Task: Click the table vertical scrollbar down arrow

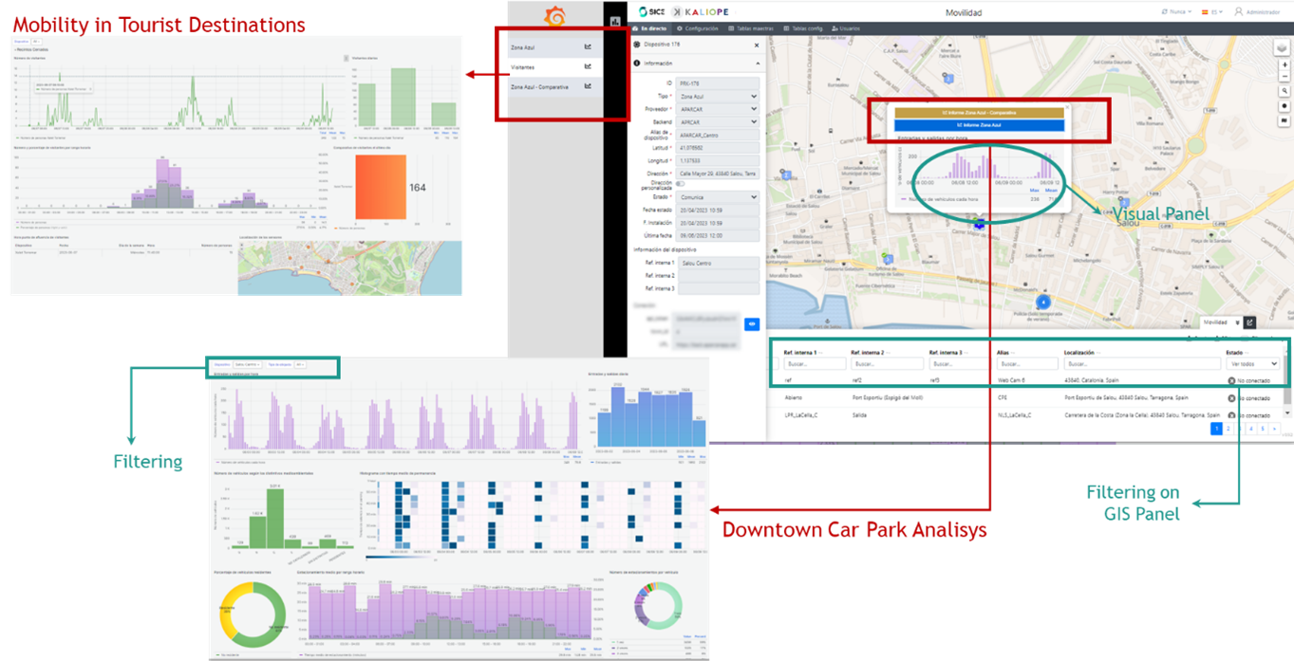Action: click(x=1287, y=413)
